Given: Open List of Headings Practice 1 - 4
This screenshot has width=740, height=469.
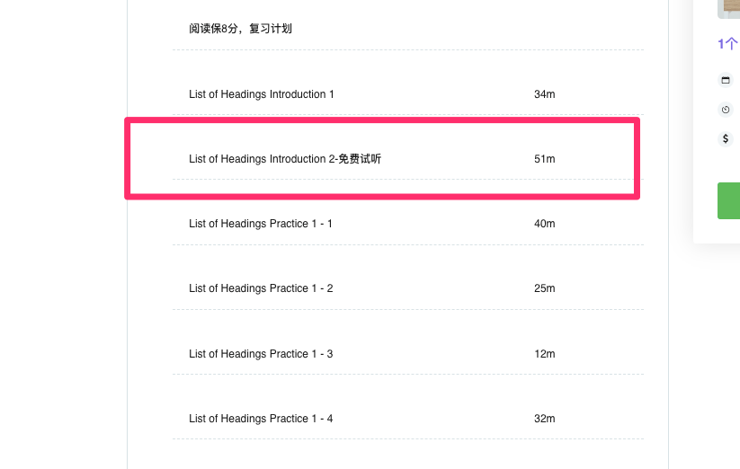Looking at the screenshot, I should click(261, 419).
